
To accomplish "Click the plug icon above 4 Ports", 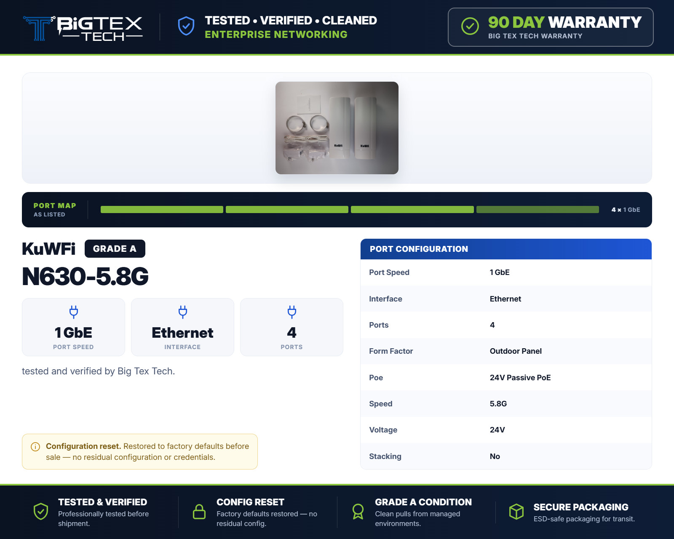I will pos(292,312).
